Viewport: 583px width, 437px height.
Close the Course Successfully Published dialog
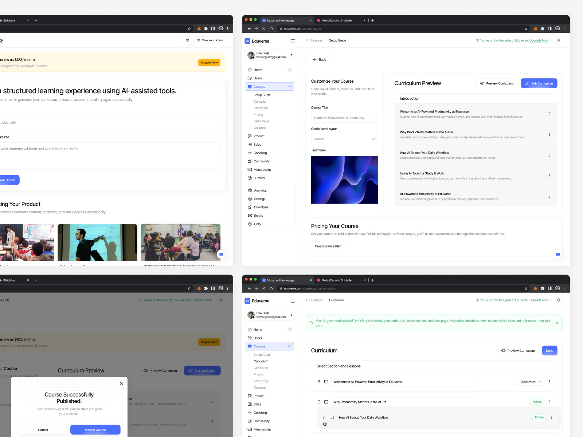[121, 383]
